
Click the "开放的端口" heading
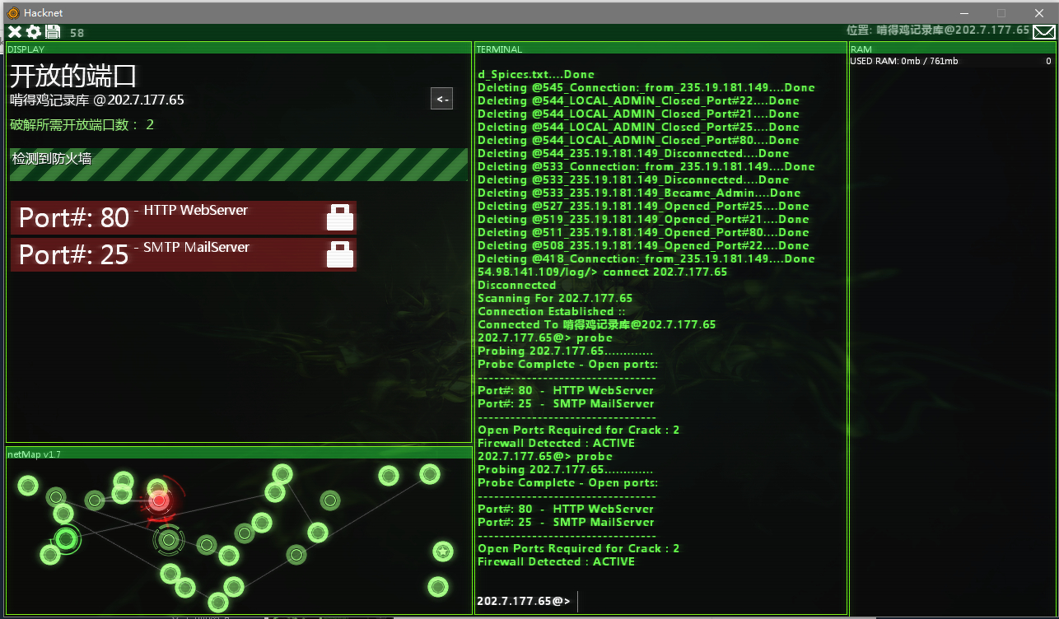[x=73, y=76]
